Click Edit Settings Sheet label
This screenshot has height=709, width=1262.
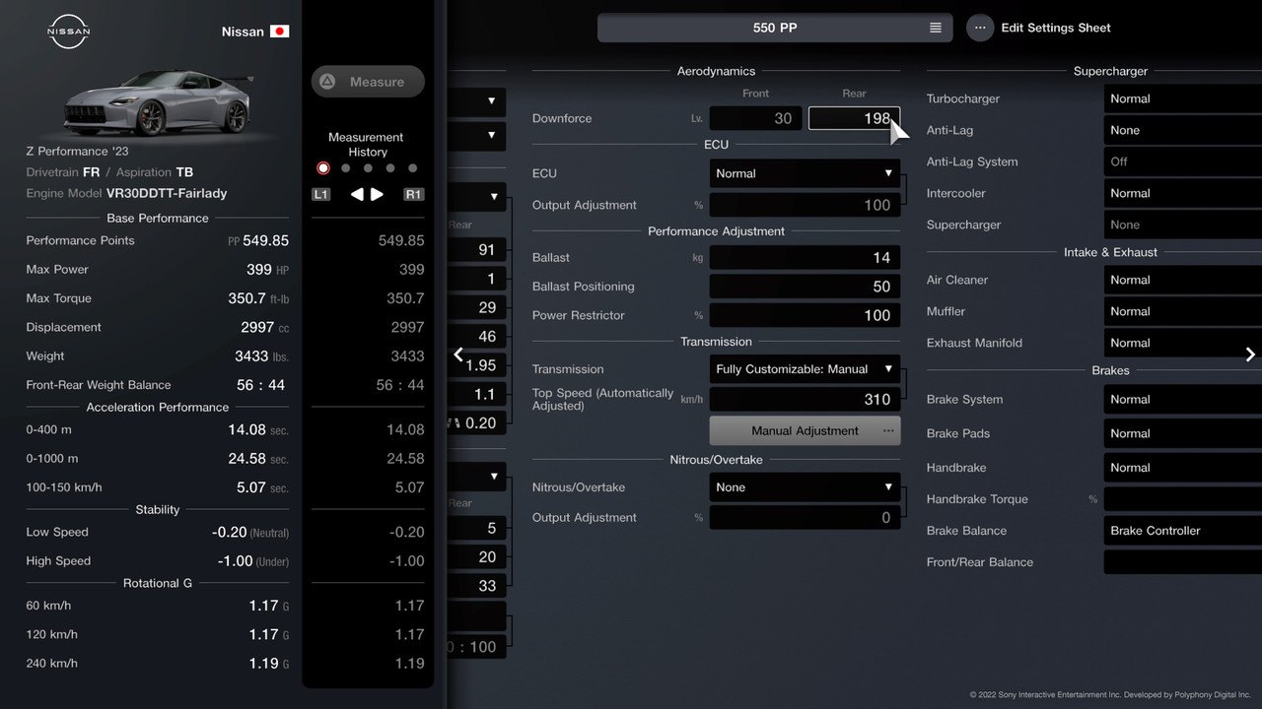(x=1056, y=28)
